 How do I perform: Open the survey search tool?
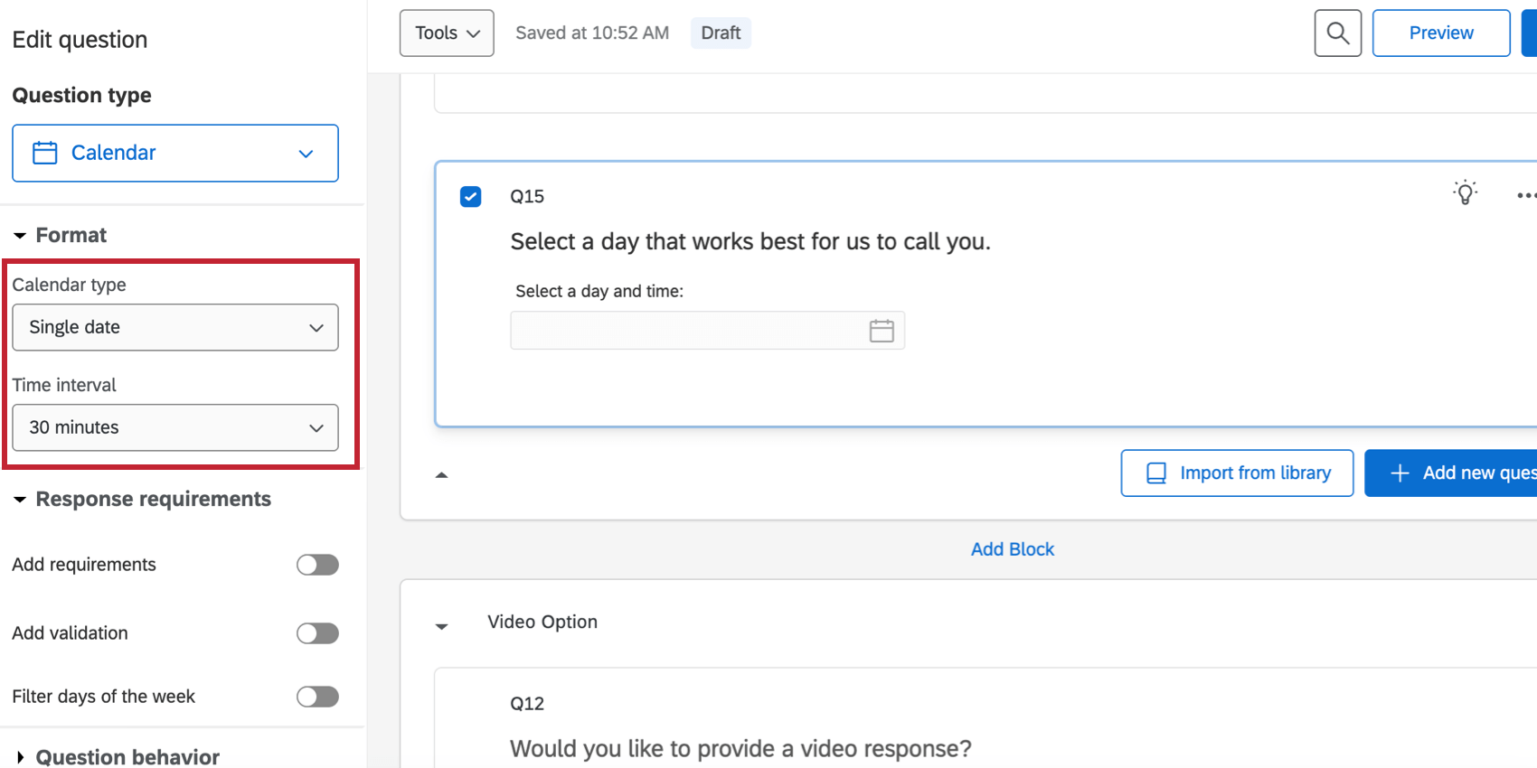pos(1337,33)
